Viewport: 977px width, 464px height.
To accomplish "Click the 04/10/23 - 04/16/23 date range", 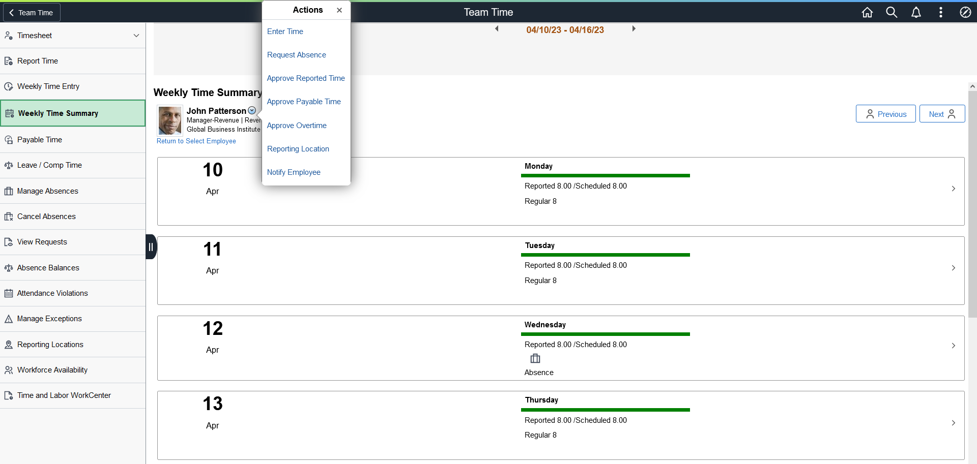I will [x=565, y=30].
